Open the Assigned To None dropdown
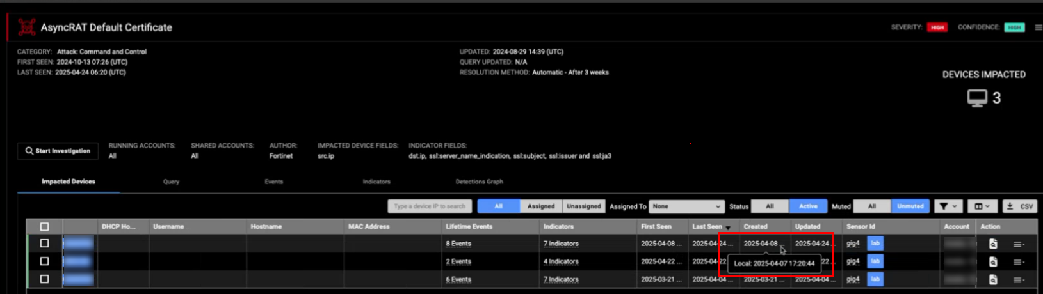 point(686,206)
